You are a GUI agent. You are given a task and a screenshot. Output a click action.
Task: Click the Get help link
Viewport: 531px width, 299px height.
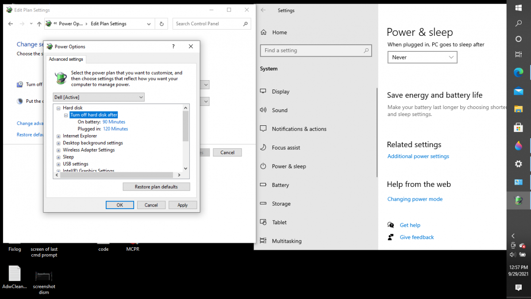click(x=410, y=225)
